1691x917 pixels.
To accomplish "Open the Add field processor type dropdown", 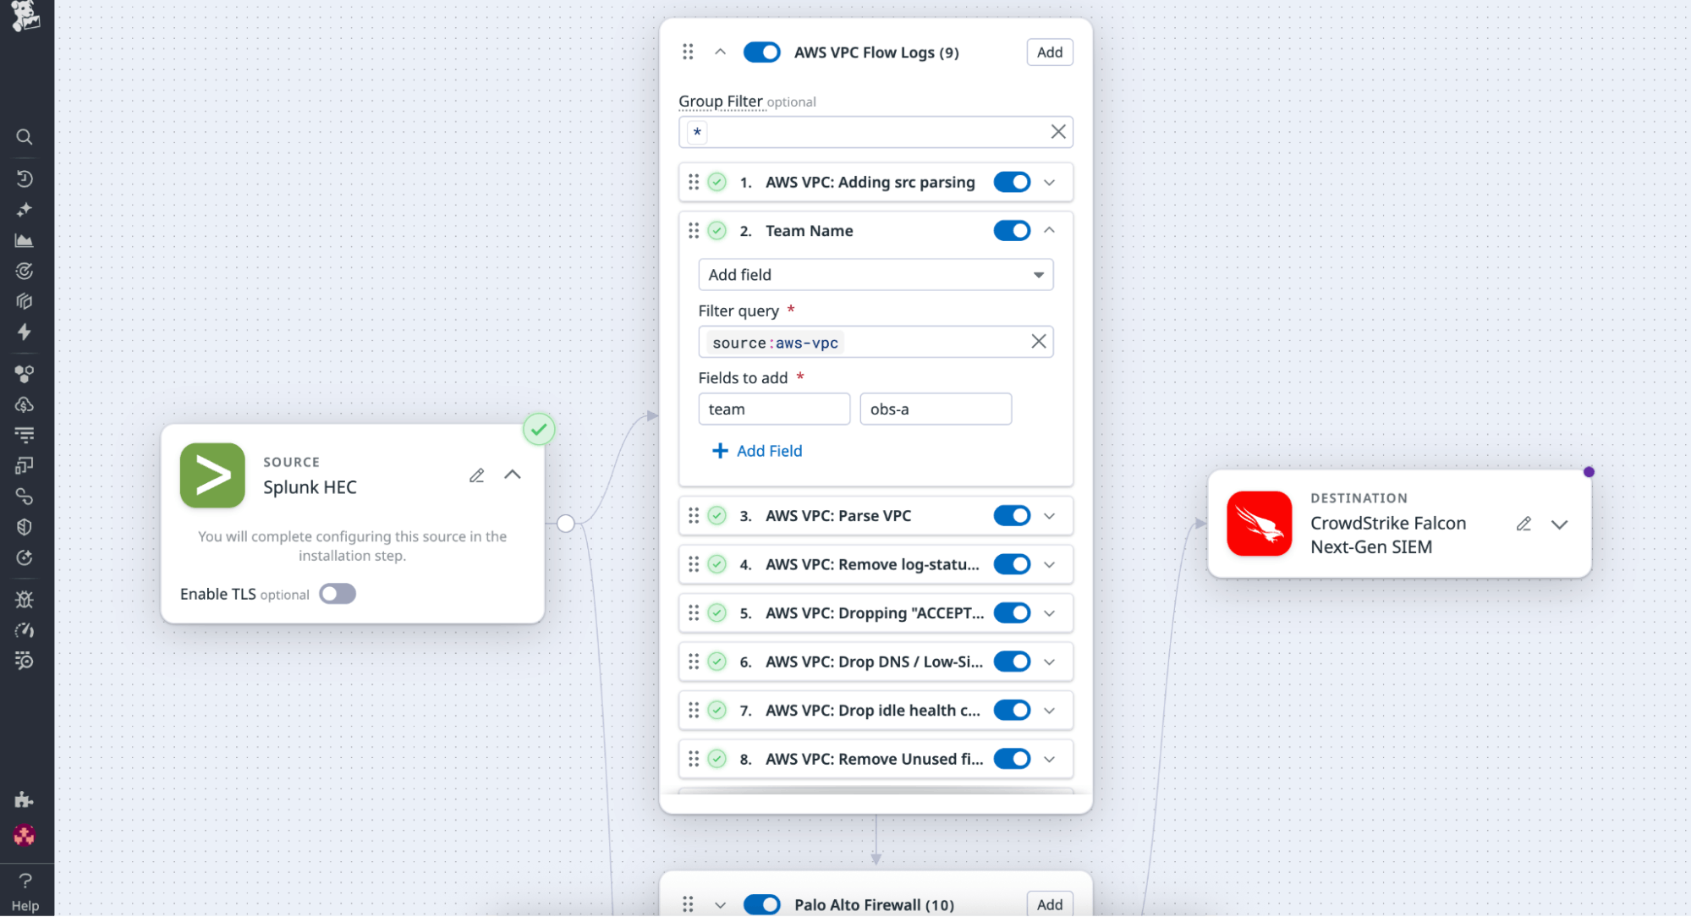I will click(x=876, y=275).
